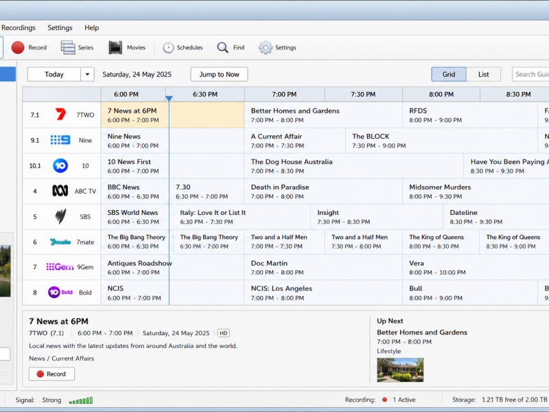
Task: Select the ABC TV channel logo
Action: (x=60, y=191)
